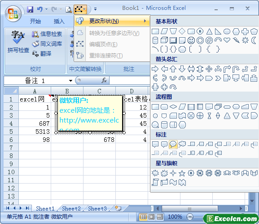Choose the 5-point star shape
This screenshot has height=224, width=259.
(x=182, y=173)
